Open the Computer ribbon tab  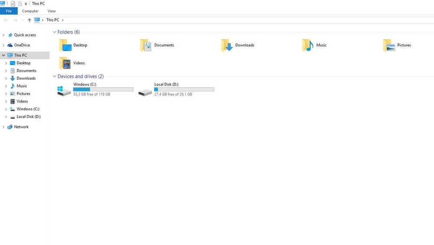click(x=30, y=11)
